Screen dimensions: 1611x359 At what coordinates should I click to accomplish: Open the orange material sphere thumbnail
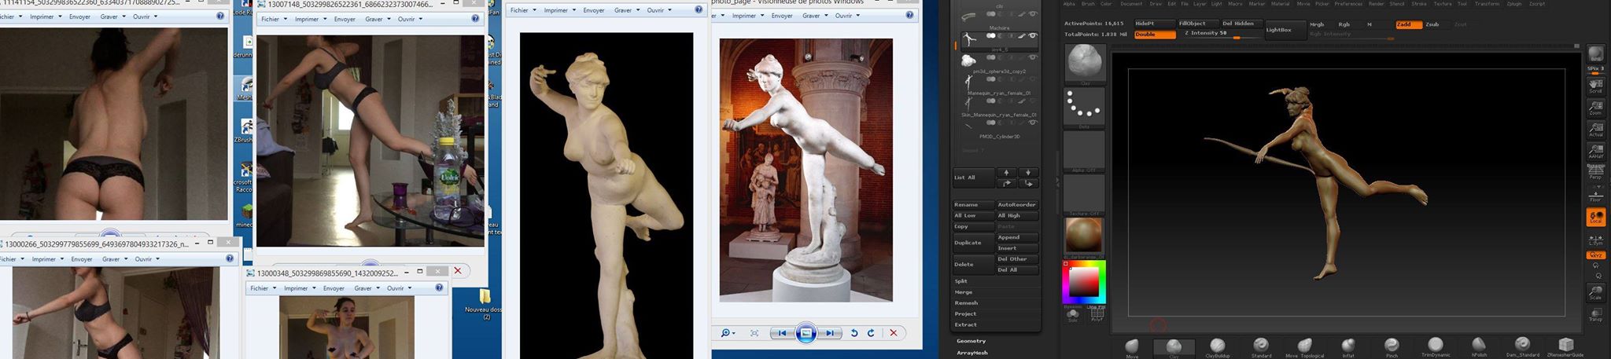click(x=1085, y=236)
